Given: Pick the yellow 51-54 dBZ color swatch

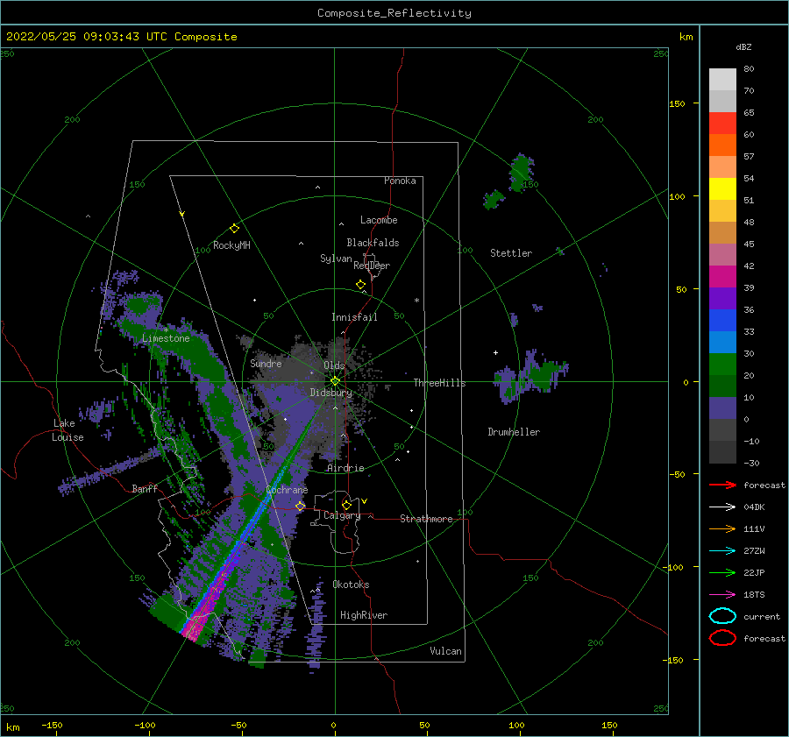Looking at the screenshot, I should 722,189.
